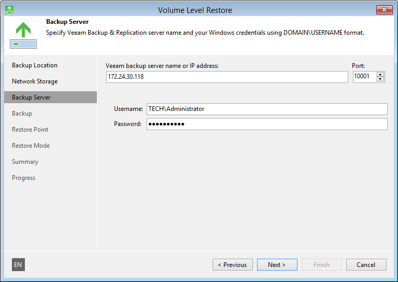
Task: Go to the Progress step
Action: click(x=23, y=178)
